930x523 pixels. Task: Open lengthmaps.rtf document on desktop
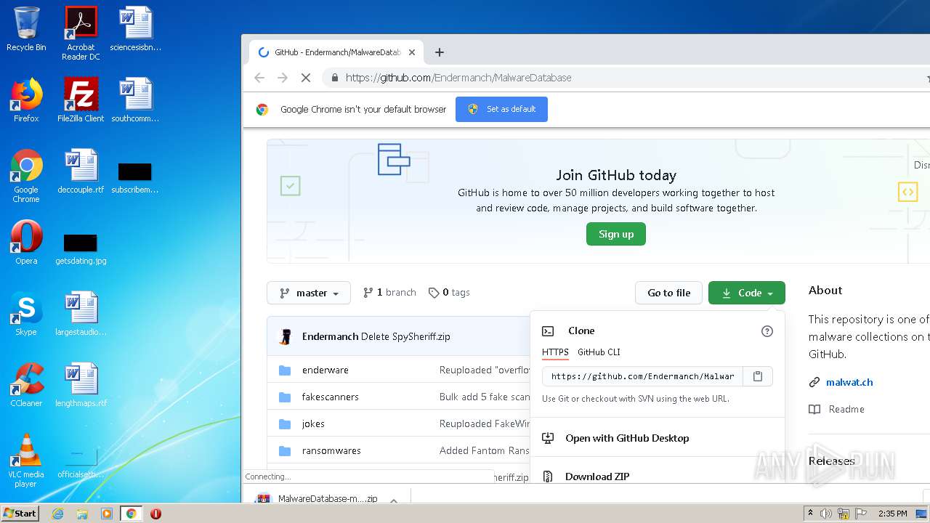81,385
